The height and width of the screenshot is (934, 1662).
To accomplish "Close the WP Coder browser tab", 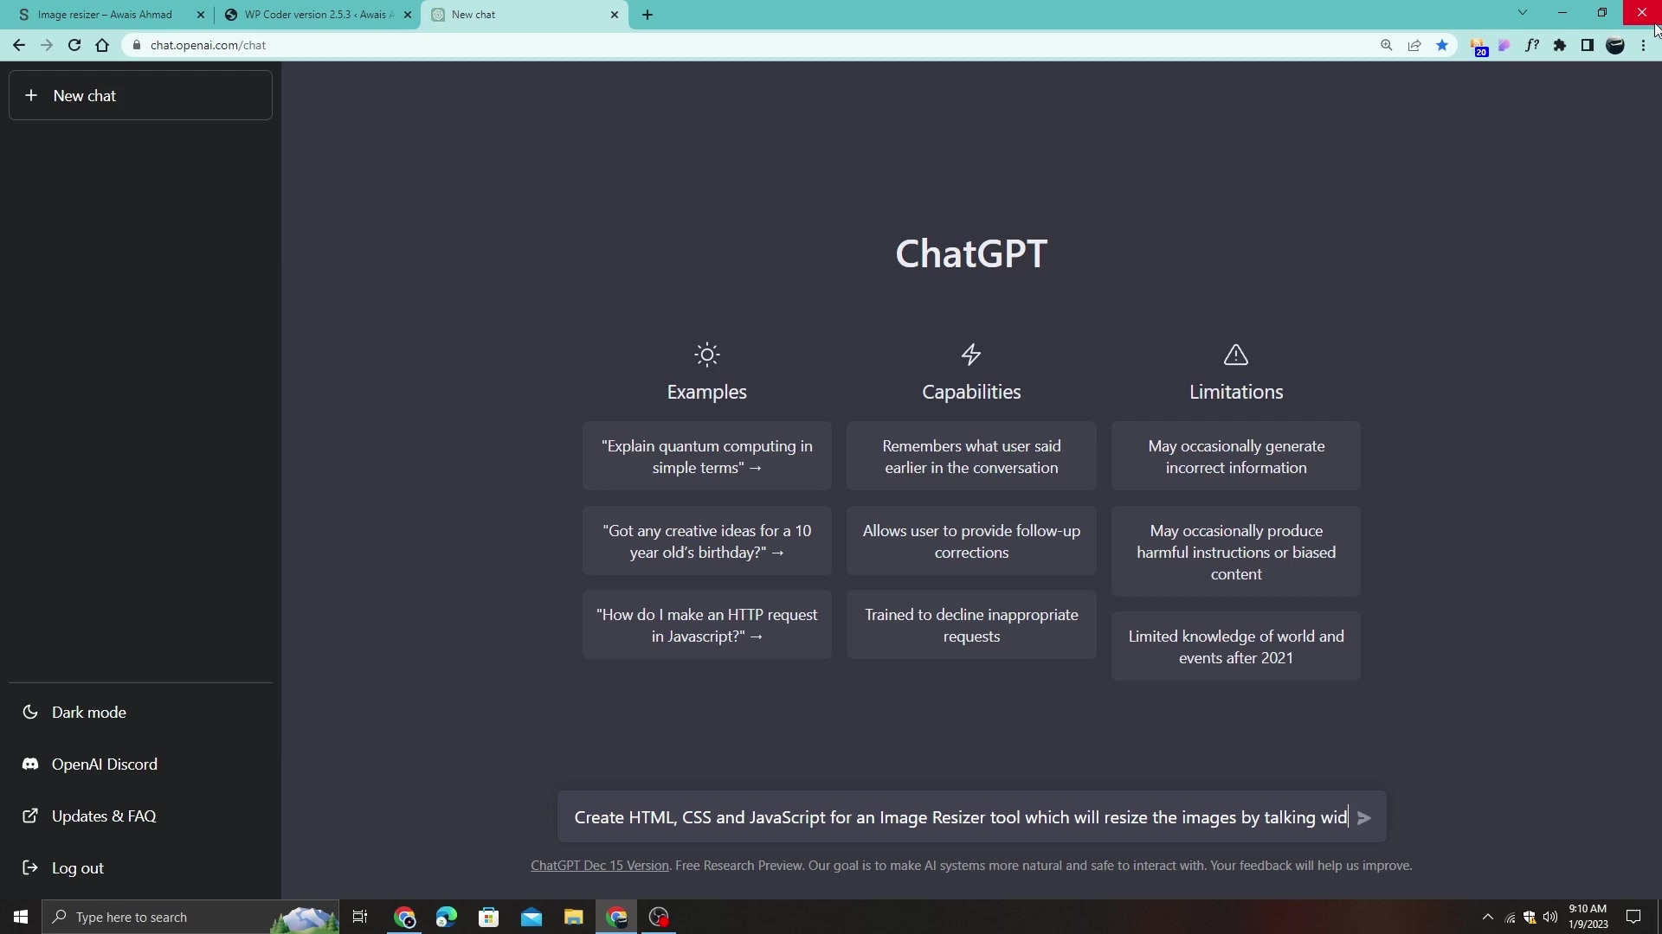I will pyautogui.click(x=408, y=15).
